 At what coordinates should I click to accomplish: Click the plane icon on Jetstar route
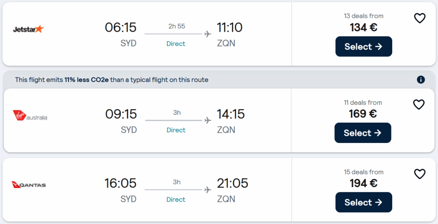207,34
